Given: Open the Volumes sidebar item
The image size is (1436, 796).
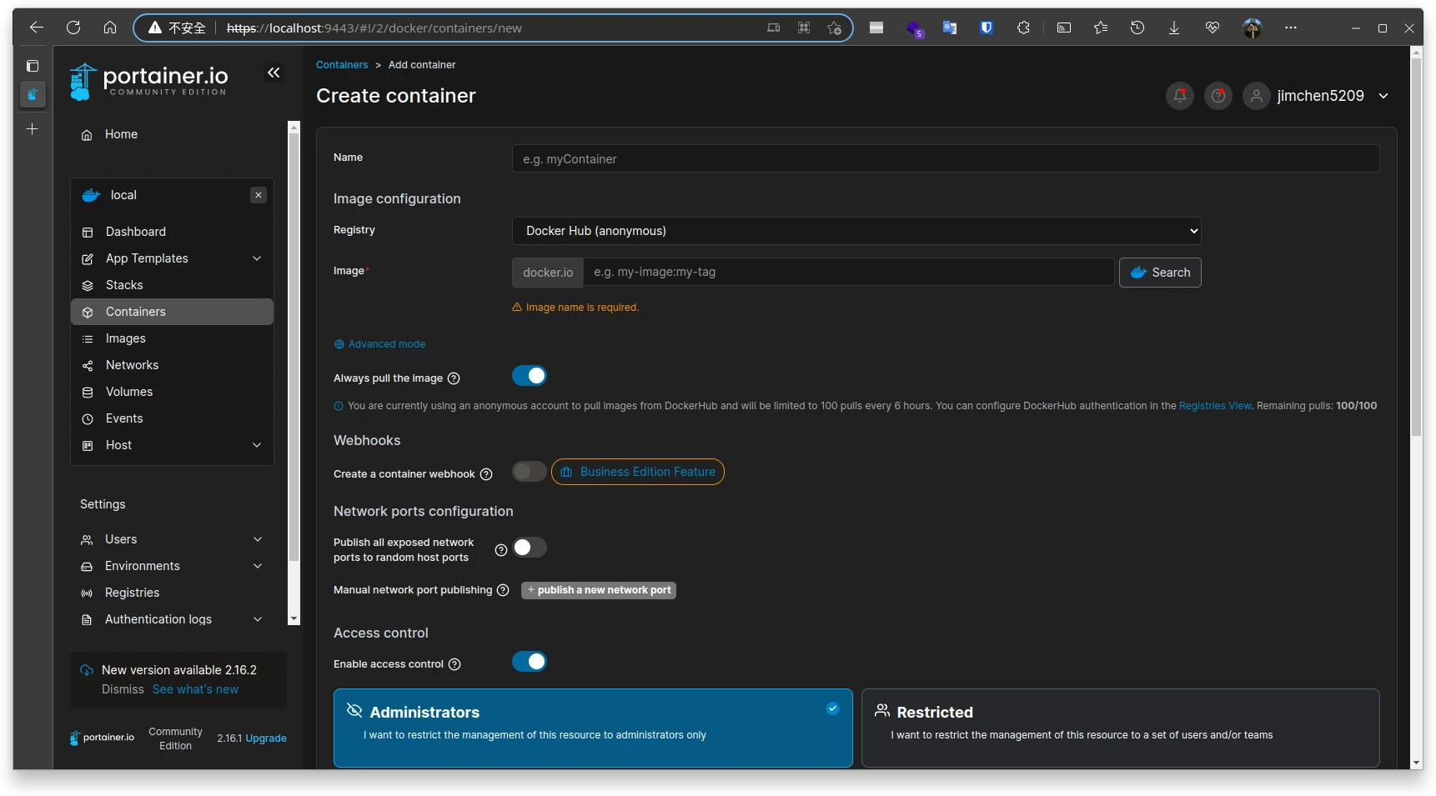Looking at the screenshot, I should 129,392.
